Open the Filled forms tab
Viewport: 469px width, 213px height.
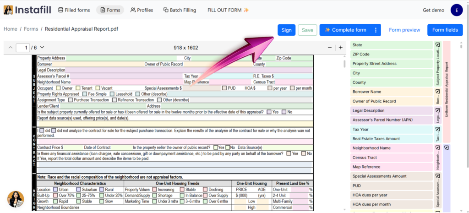tap(74, 10)
